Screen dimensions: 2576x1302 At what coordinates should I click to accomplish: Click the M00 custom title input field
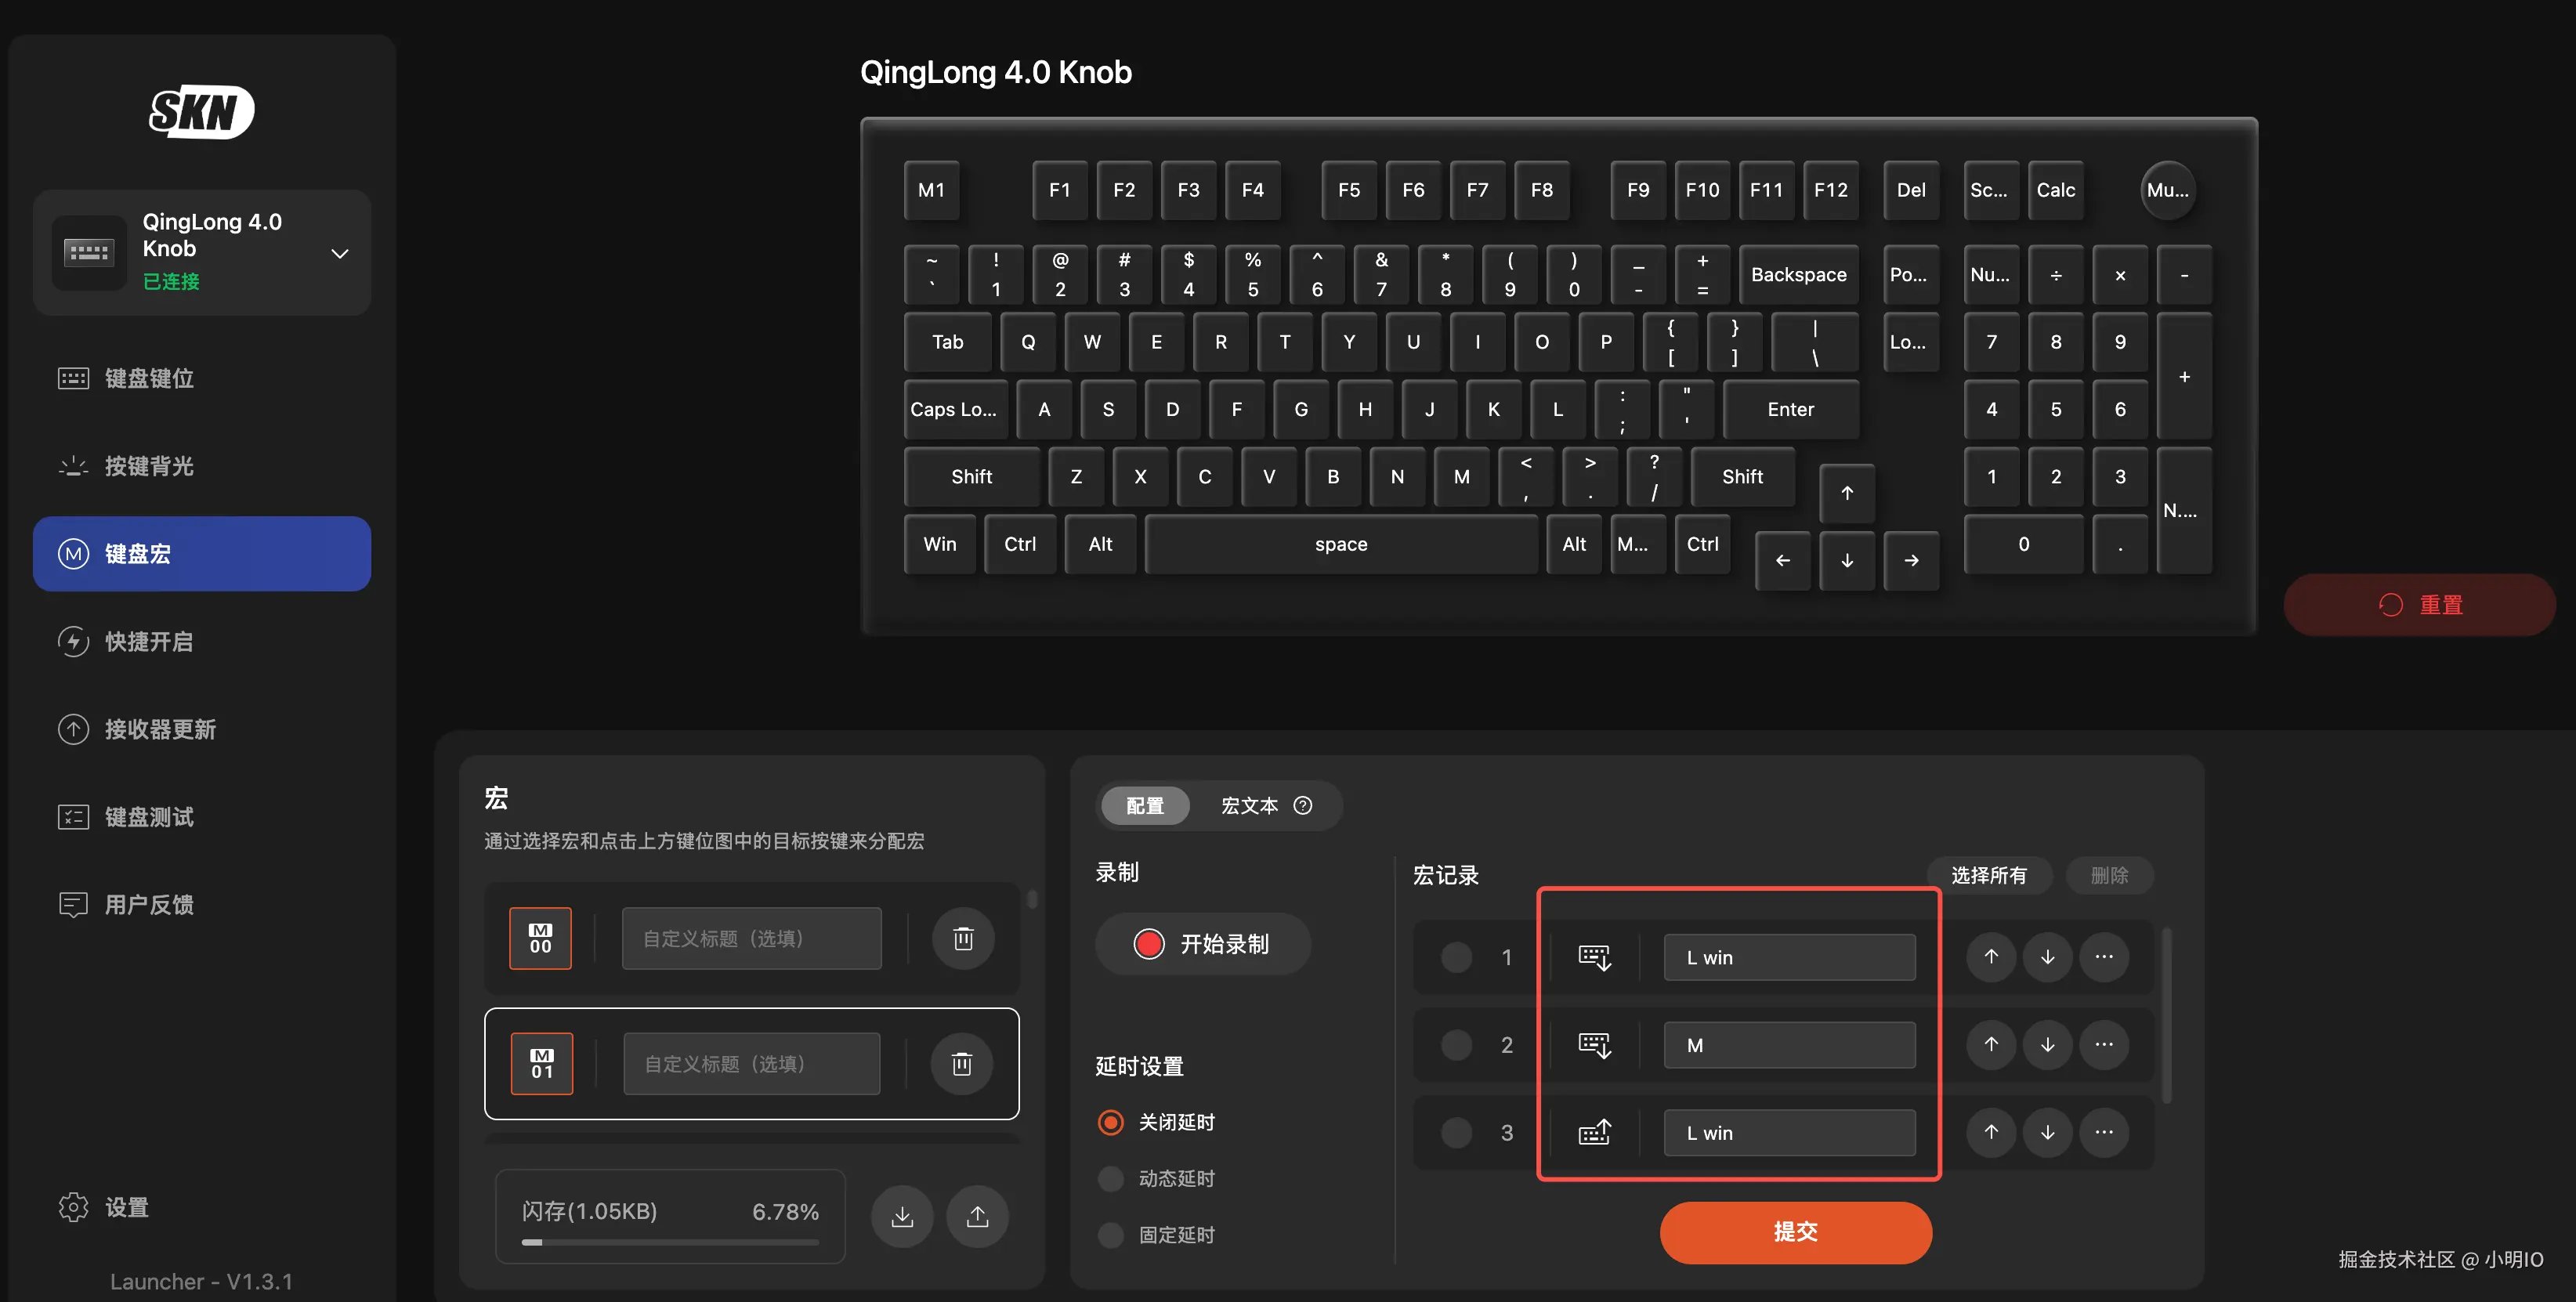click(751, 938)
